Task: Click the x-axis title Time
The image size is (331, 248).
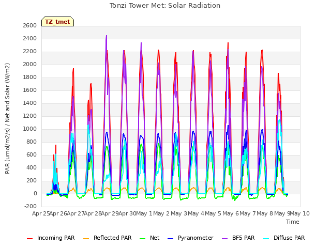Action: tap(293, 222)
